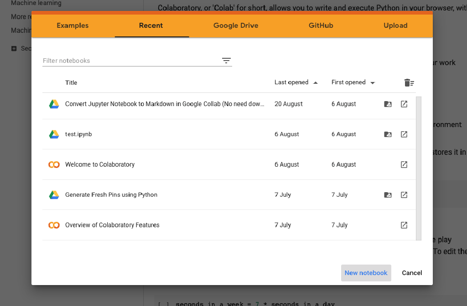
Task: Click the remove notebooks trash icon
Action: coord(409,83)
